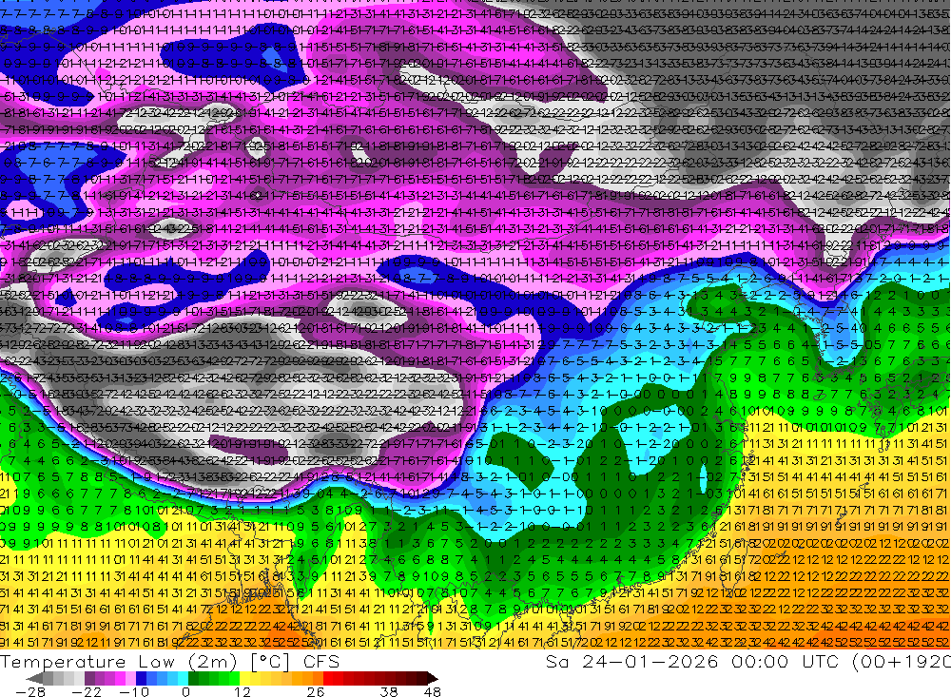
Task: Click the left arrow end of color scale
Action: tap(34, 678)
